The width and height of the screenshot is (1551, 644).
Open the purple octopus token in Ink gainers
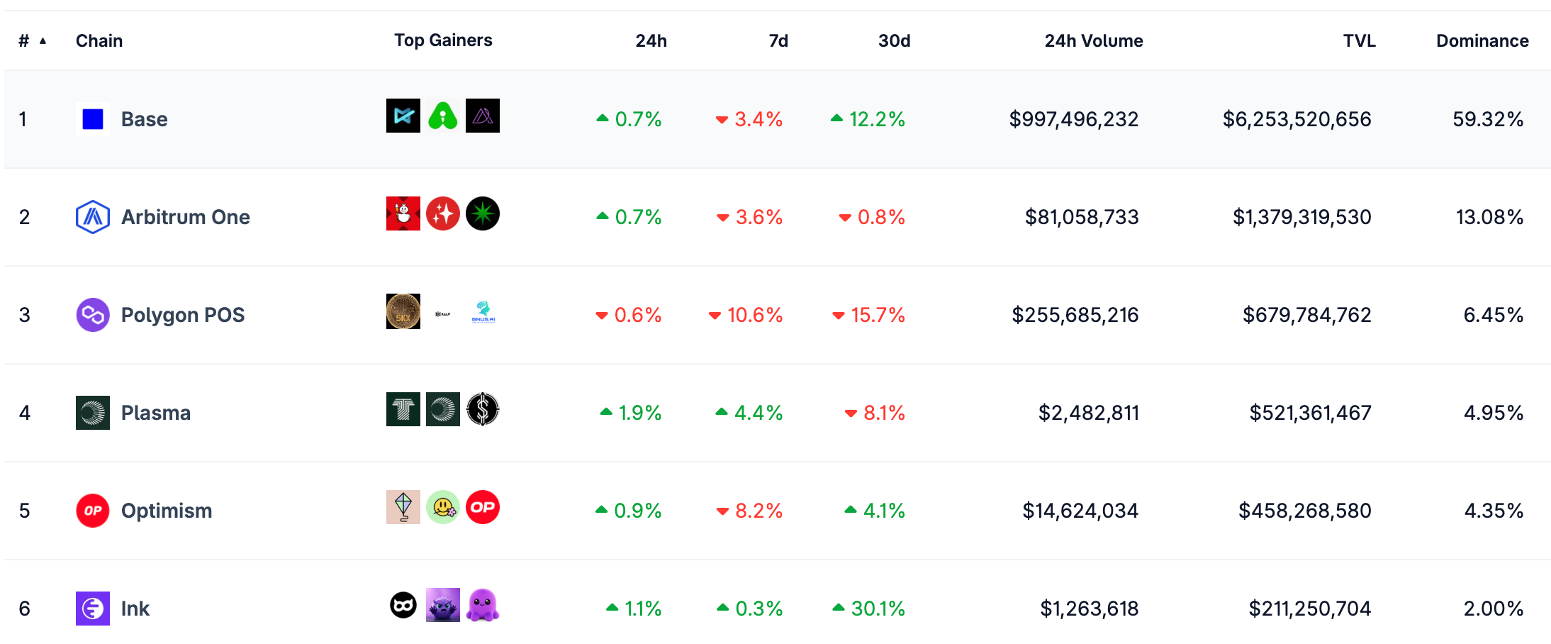click(483, 605)
